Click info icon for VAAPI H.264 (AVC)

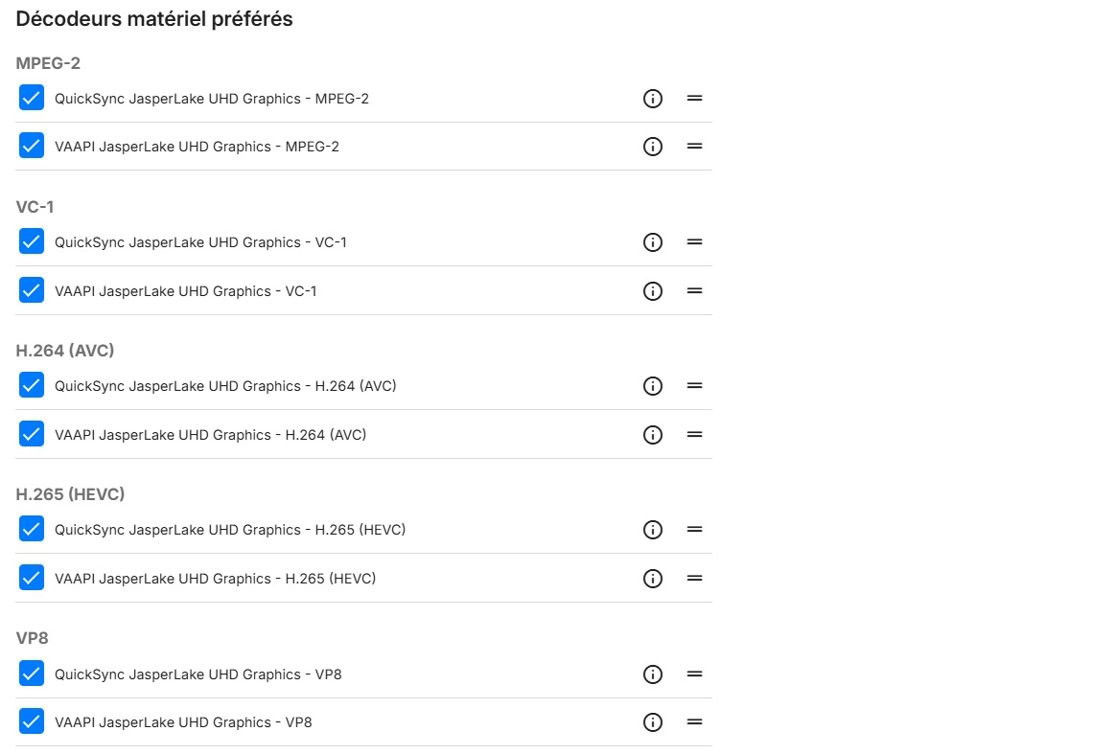pos(653,435)
